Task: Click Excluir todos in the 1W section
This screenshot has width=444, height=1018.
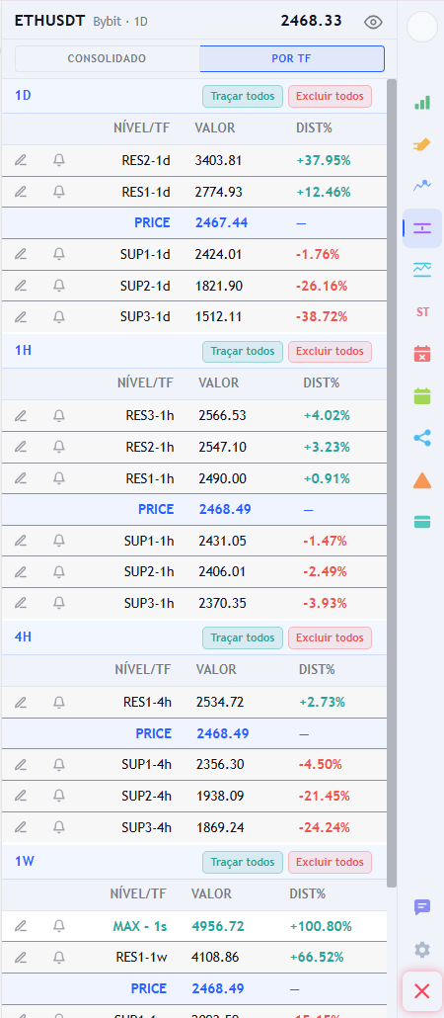Action: coord(330,862)
